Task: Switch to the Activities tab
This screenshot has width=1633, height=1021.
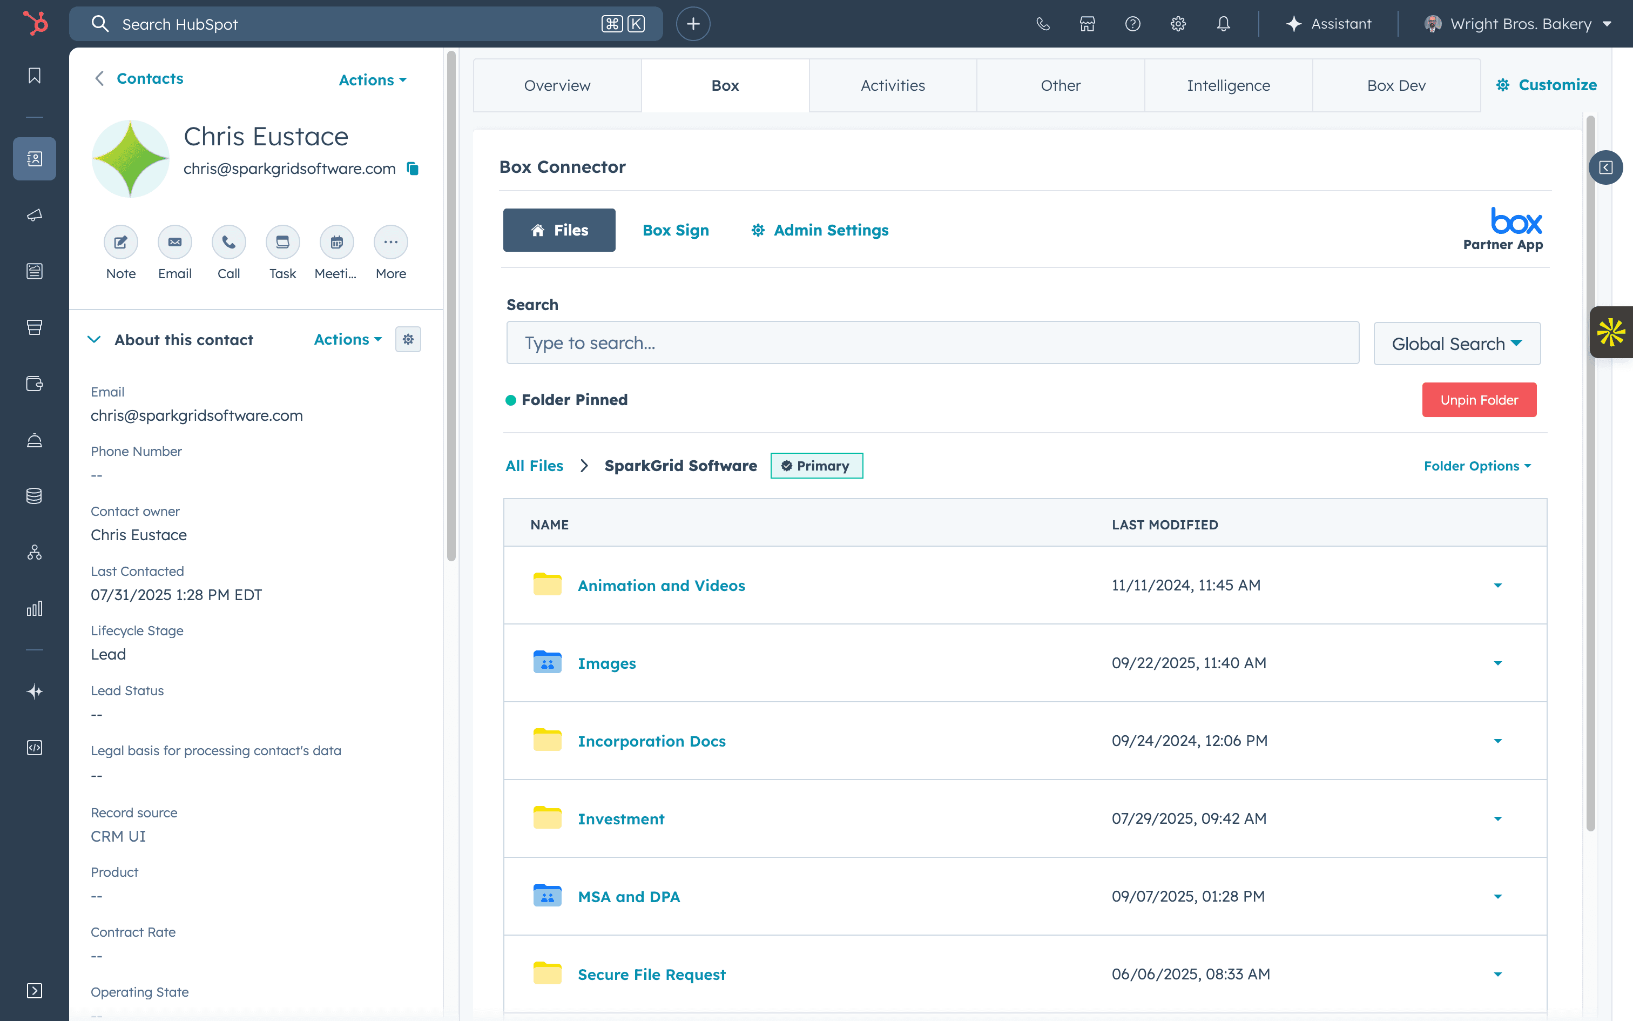Action: click(893, 86)
